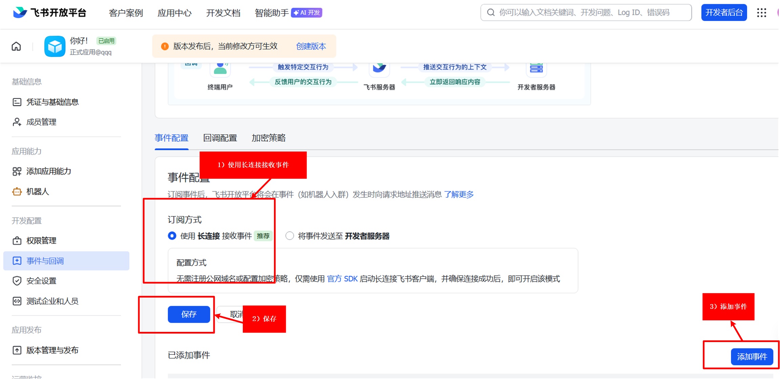
Task: Switch to 回调配置 tab
Action: pyautogui.click(x=220, y=138)
